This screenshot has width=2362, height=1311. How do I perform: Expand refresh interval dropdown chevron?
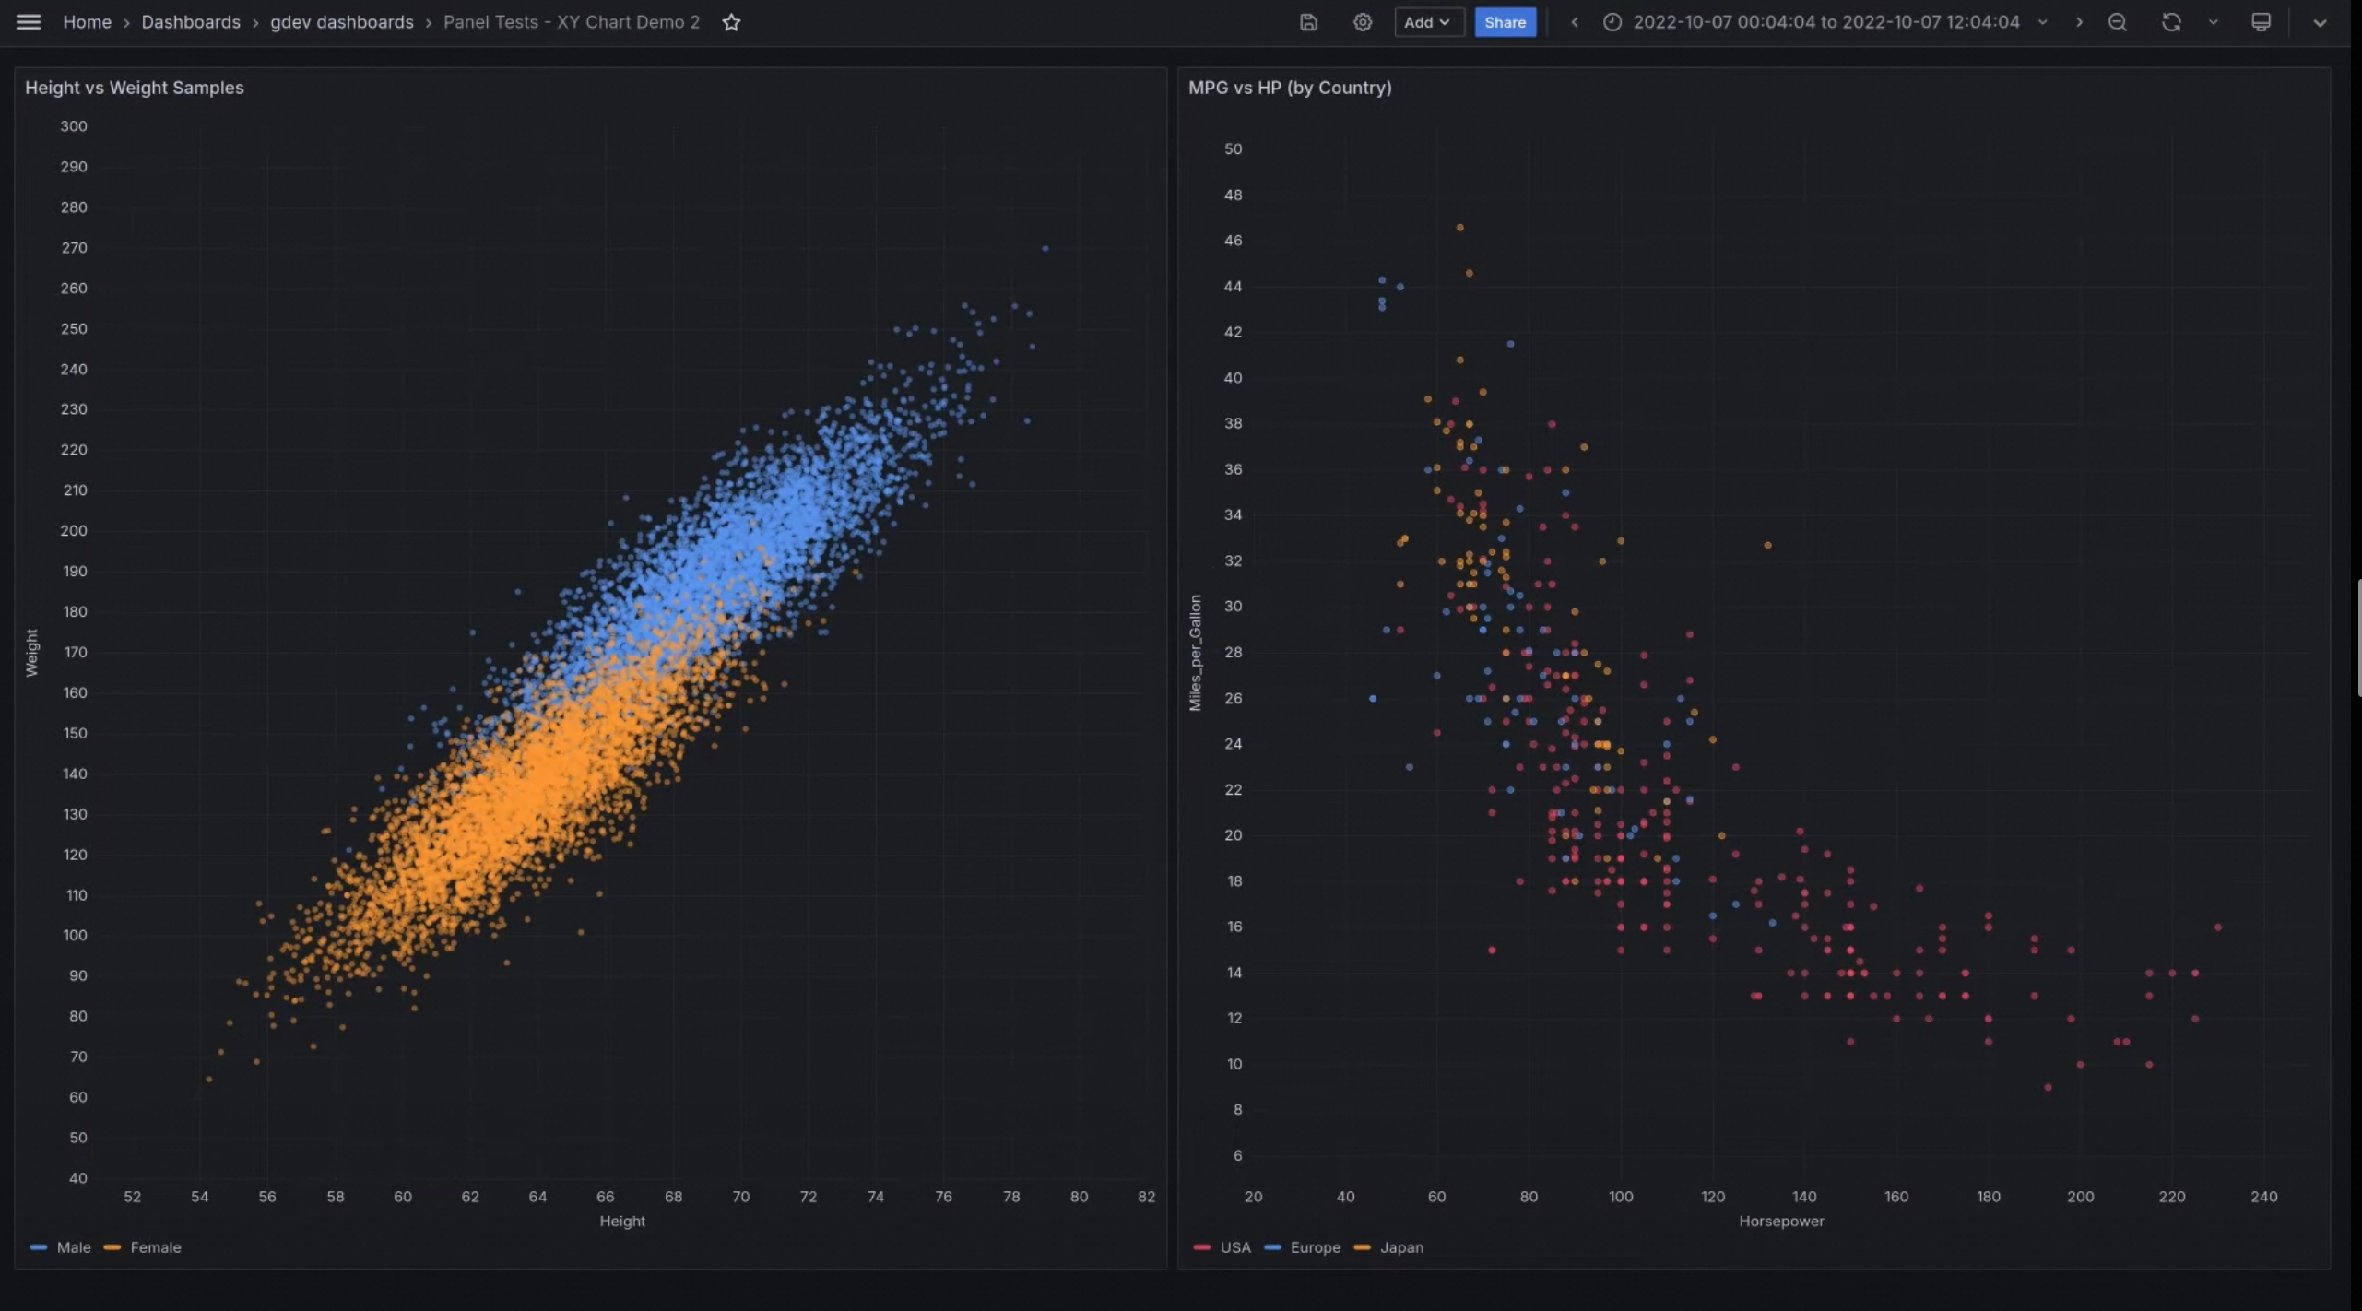tap(2213, 22)
